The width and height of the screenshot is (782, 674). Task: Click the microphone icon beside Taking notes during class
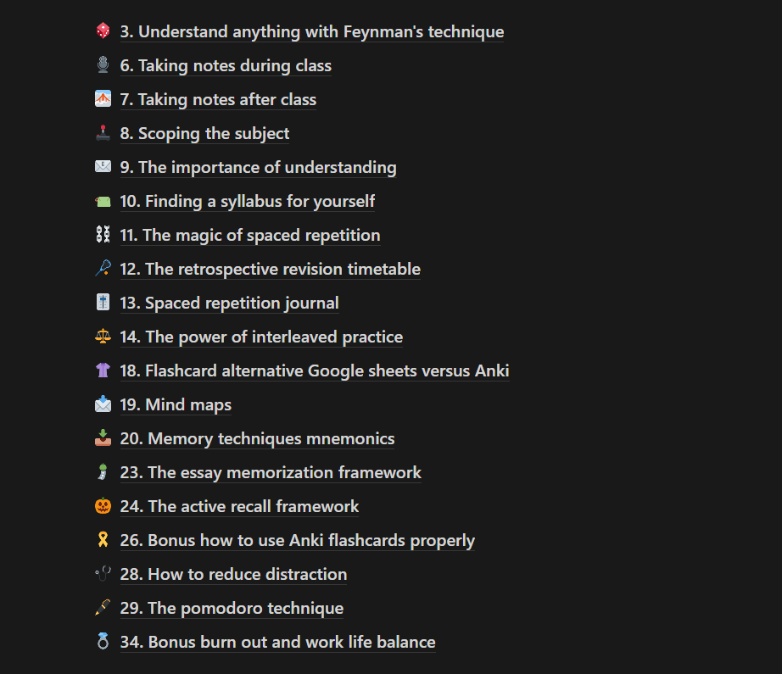(103, 64)
